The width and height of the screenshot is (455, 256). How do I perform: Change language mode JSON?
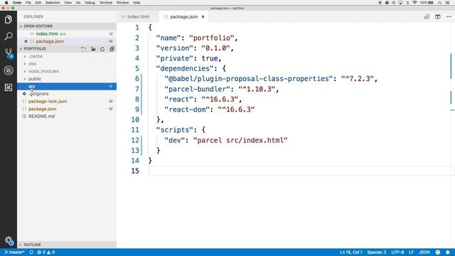pos(424,252)
